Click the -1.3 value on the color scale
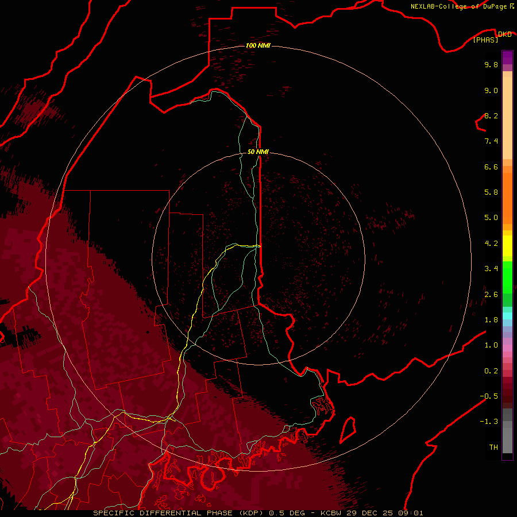 pos(489,422)
